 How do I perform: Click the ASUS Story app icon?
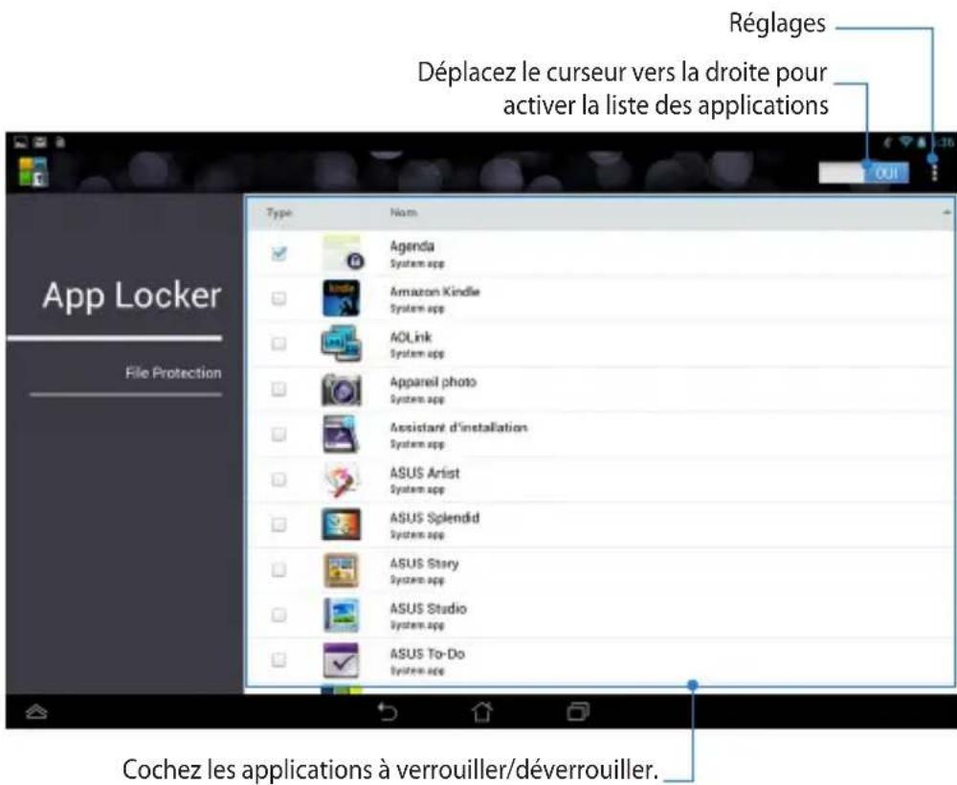tap(342, 570)
